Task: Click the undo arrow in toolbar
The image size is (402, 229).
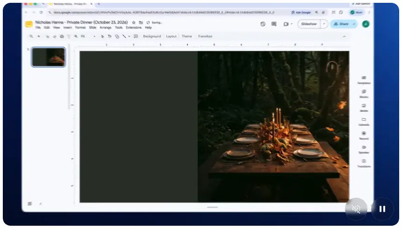Action: point(47,36)
